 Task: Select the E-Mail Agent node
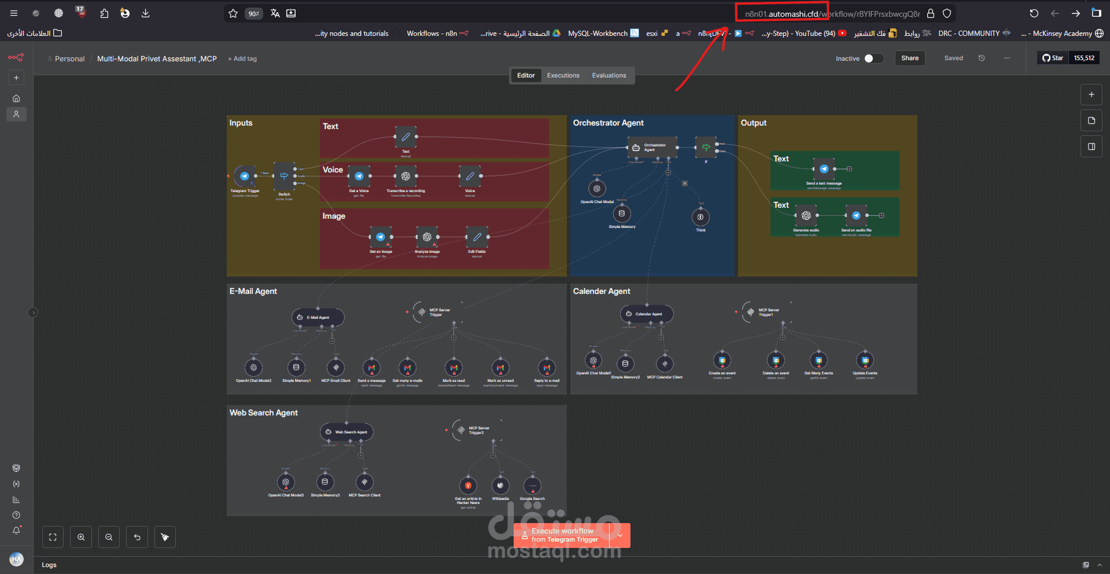click(x=318, y=317)
